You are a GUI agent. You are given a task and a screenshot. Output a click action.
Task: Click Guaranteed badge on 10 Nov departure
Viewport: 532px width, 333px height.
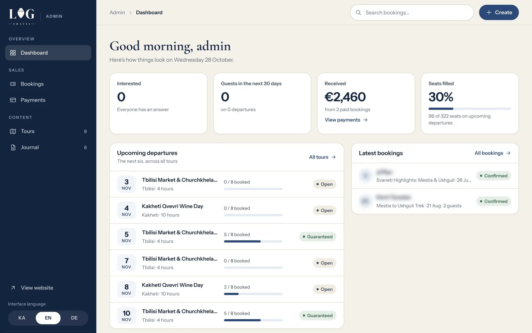[318, 316]
